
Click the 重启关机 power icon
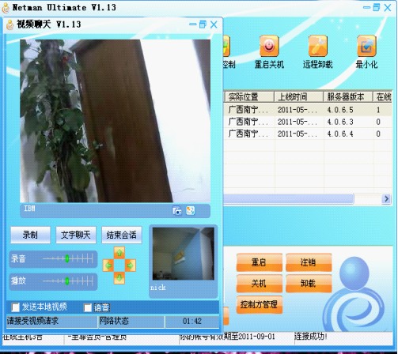(x=269, y=46)
